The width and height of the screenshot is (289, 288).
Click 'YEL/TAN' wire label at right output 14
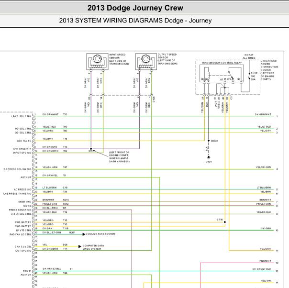pyautogui.click(x=266, y=281)
